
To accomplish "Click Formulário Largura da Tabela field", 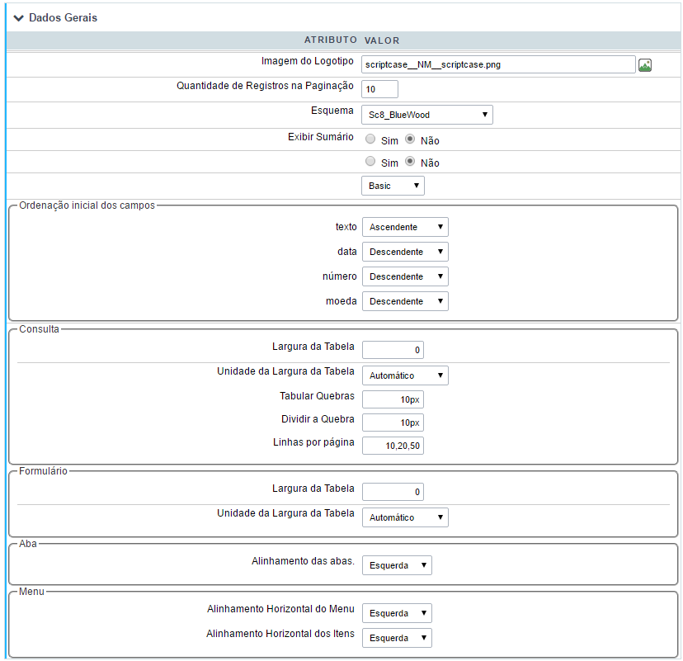I will (393, 492).
